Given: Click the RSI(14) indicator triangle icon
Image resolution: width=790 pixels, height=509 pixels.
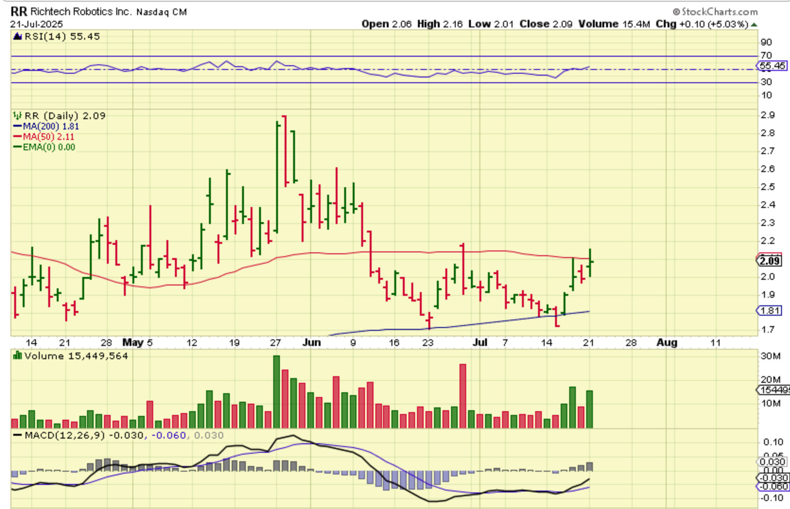Looking at the screenshot, I should (17, 36).
